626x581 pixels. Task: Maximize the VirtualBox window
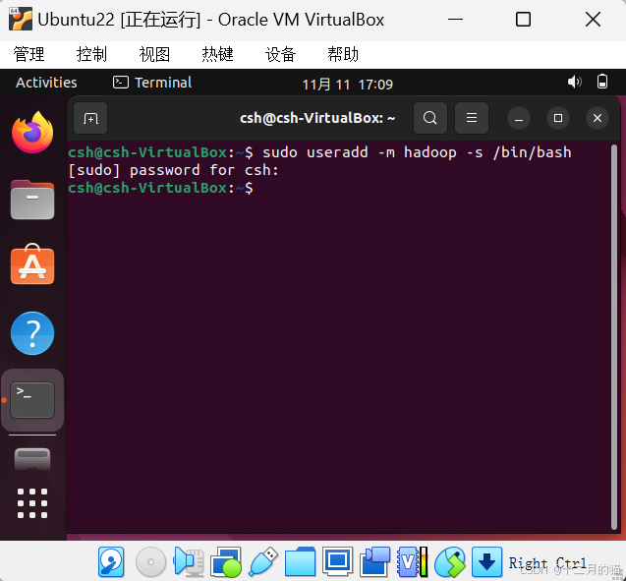point(523,19)
